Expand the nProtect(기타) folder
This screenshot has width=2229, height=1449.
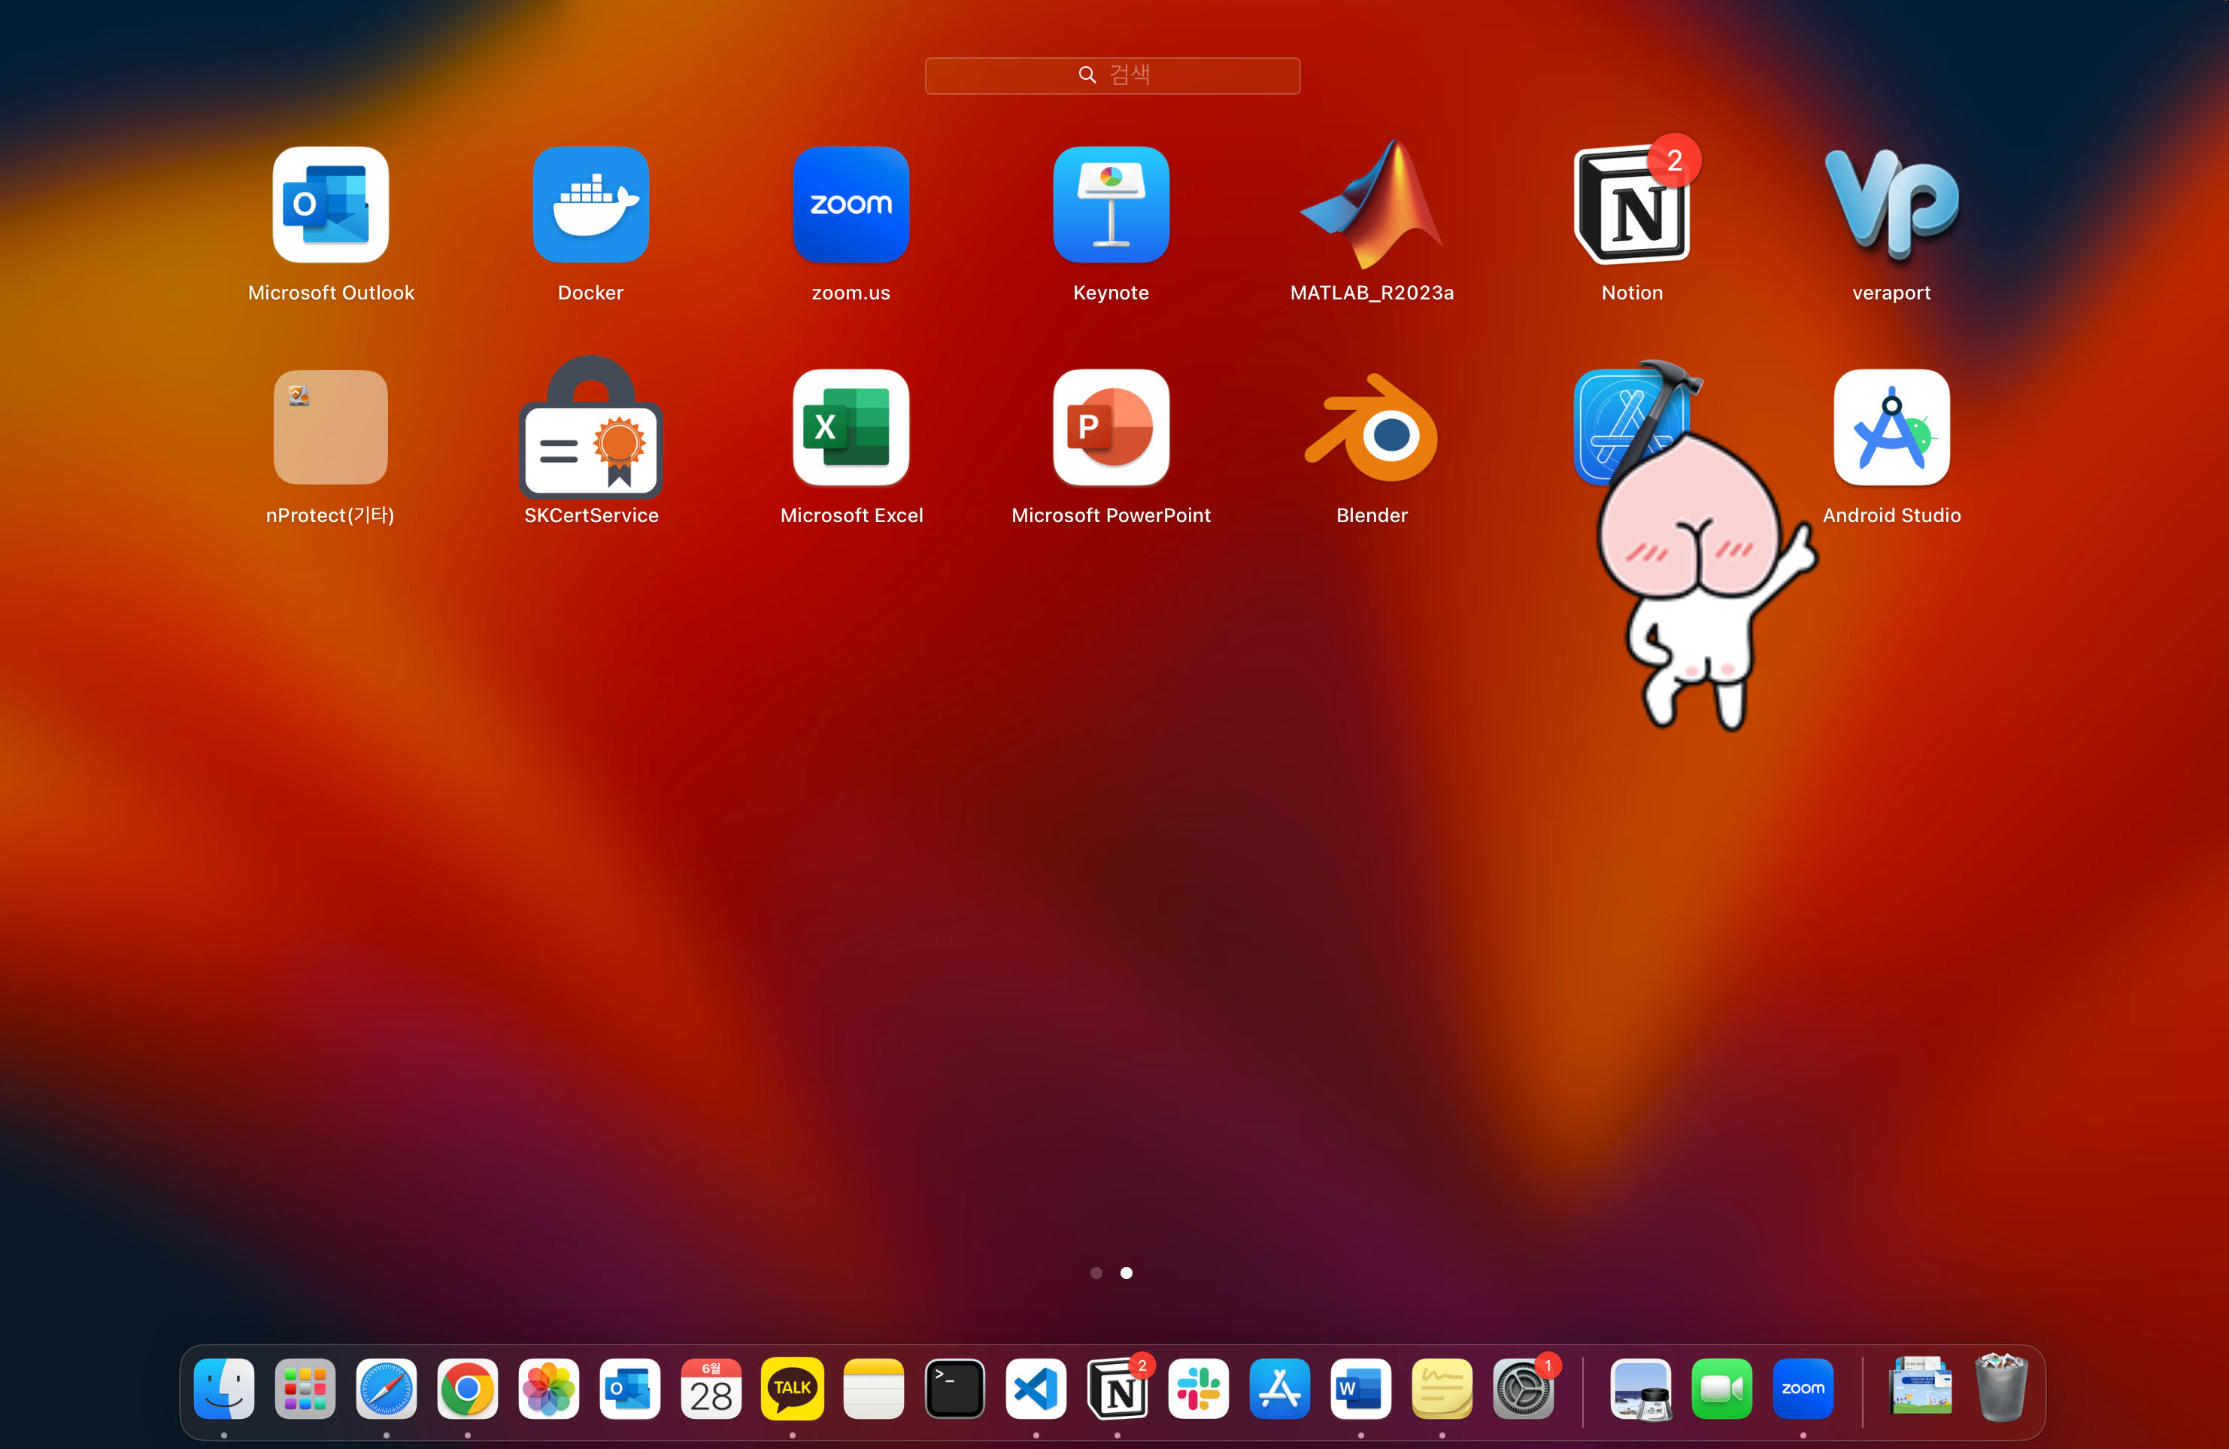331,428
